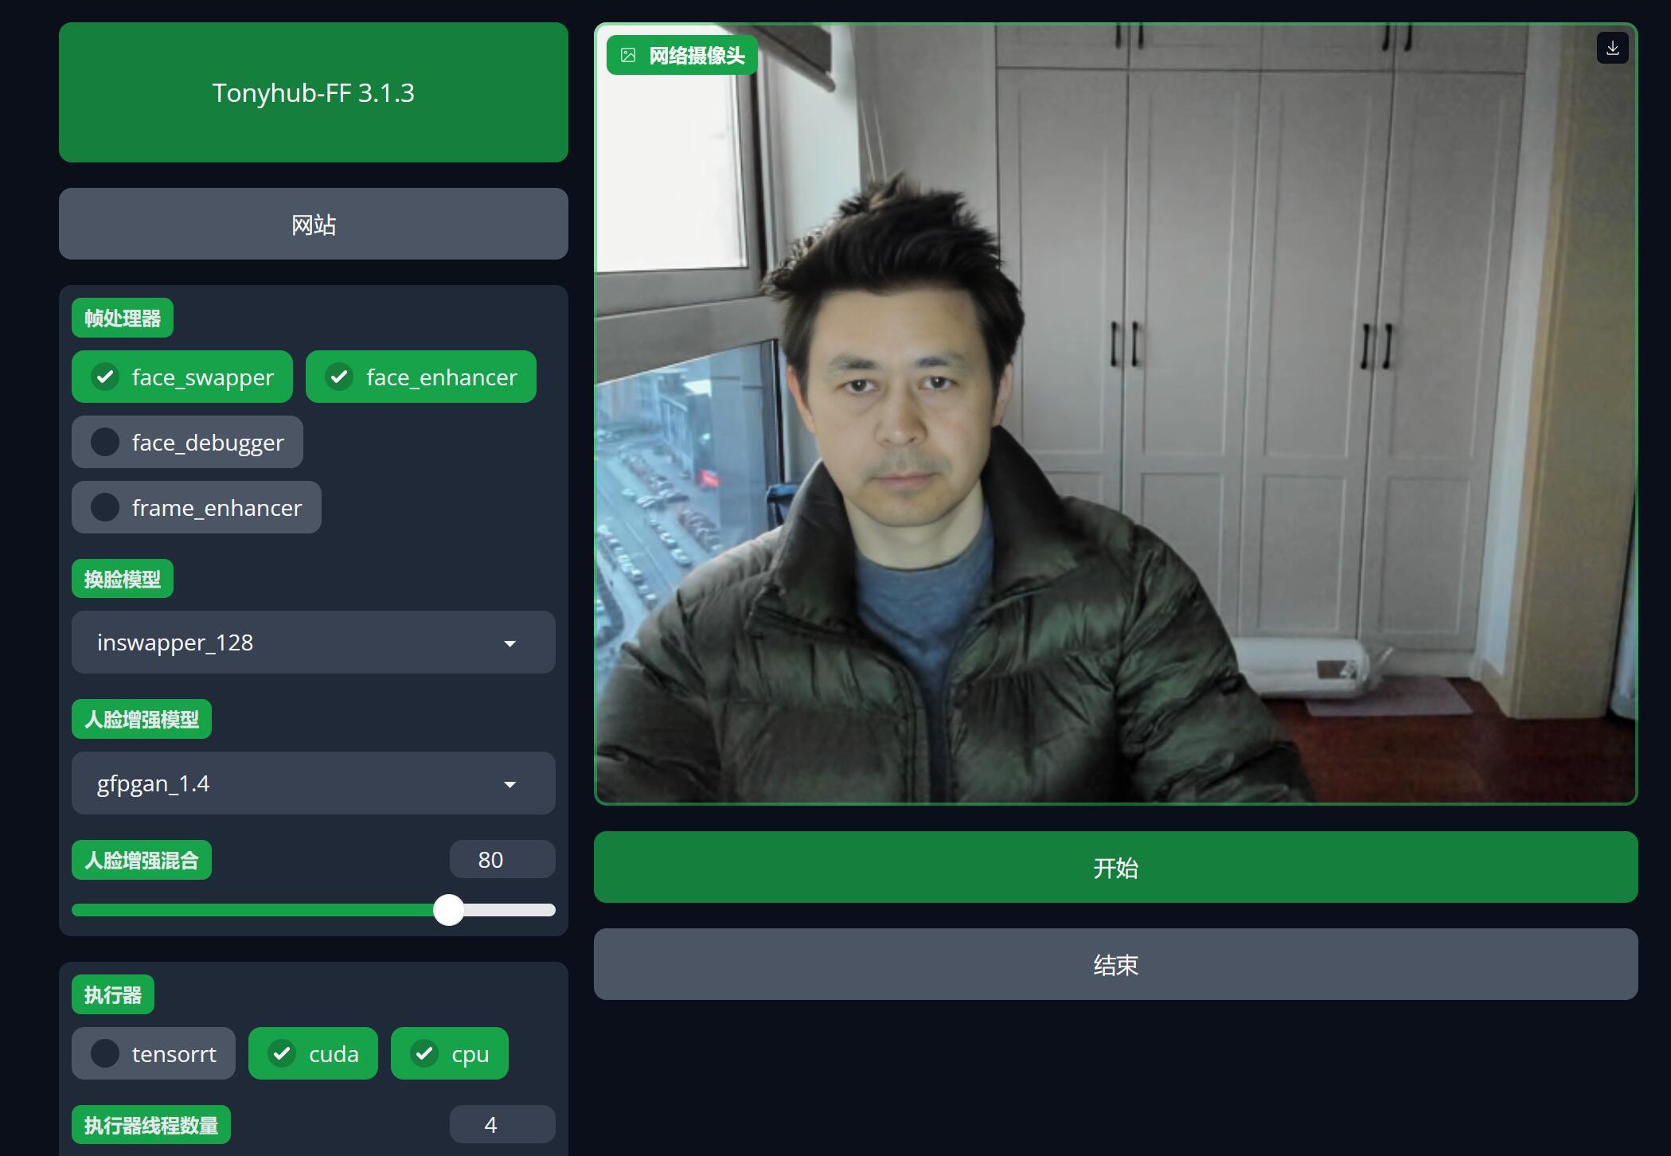Download the webcam image via the download icon
The height and width of the screenshot is (1156, 1671).
click(1612, 48)
